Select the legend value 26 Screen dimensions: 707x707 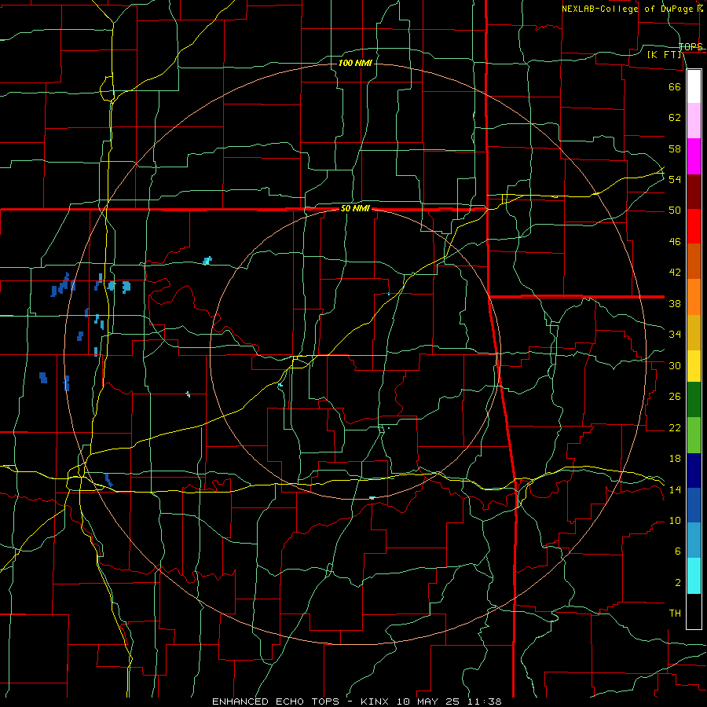pos(675,397)
